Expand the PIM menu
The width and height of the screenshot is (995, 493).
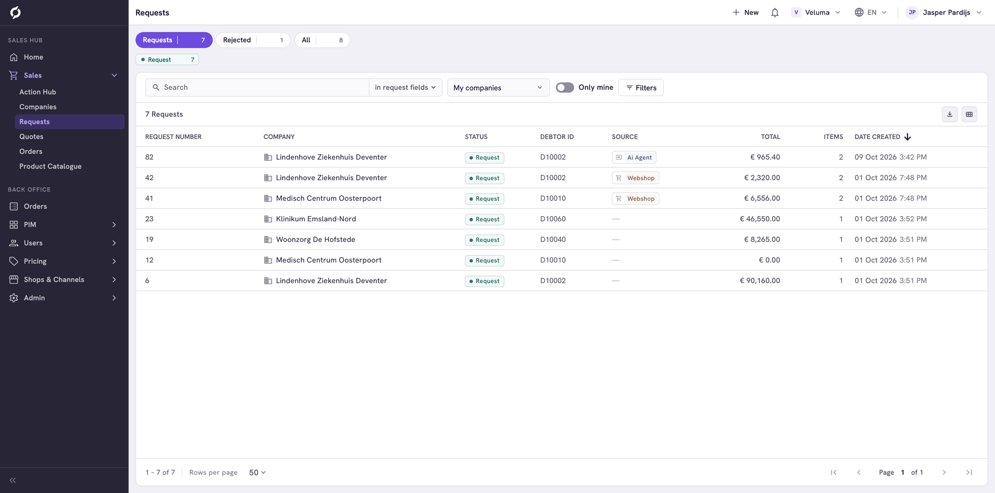click(64, 225)
